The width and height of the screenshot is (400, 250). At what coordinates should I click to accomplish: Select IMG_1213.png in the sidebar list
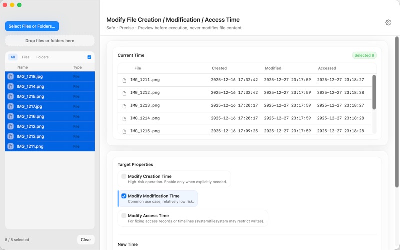(x=50, y=136)
